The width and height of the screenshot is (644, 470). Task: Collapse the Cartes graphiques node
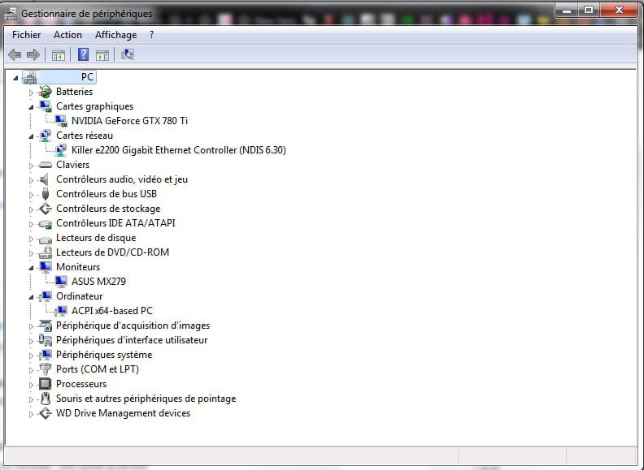click(31, 107)
